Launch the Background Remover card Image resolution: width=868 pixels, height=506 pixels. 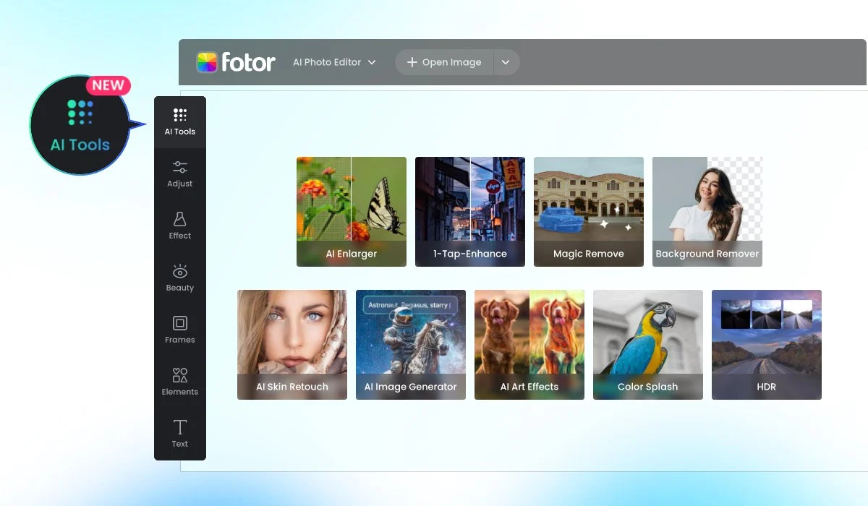pos(707,212)
